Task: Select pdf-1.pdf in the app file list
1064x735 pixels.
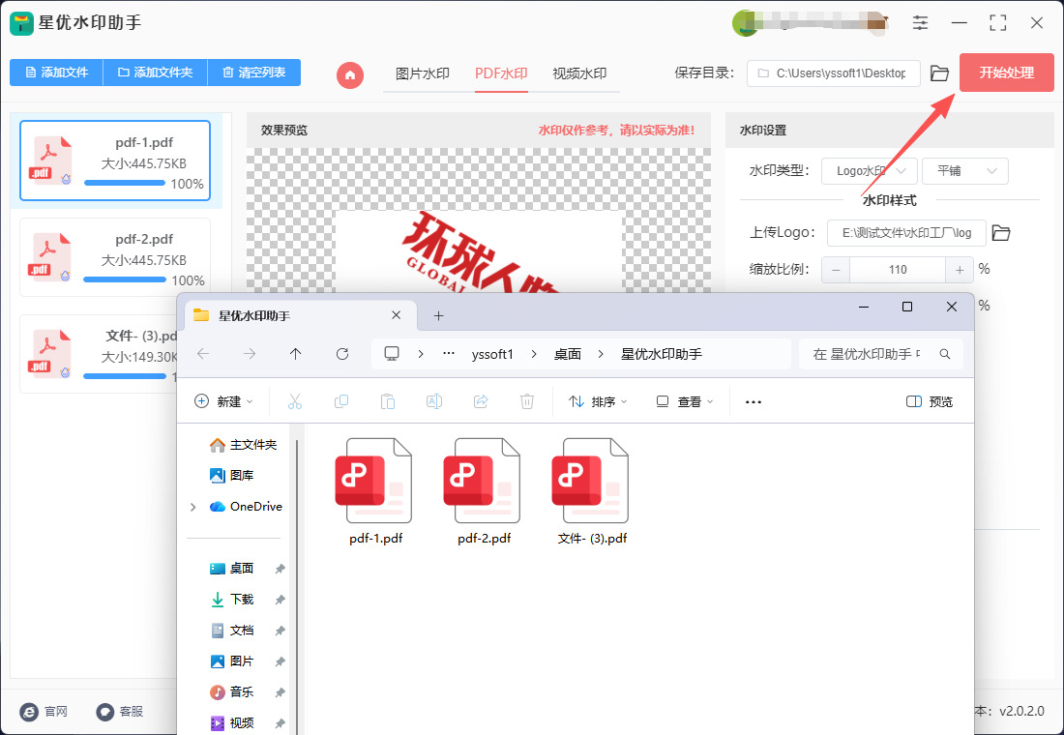Action: (x=115, y=161)
